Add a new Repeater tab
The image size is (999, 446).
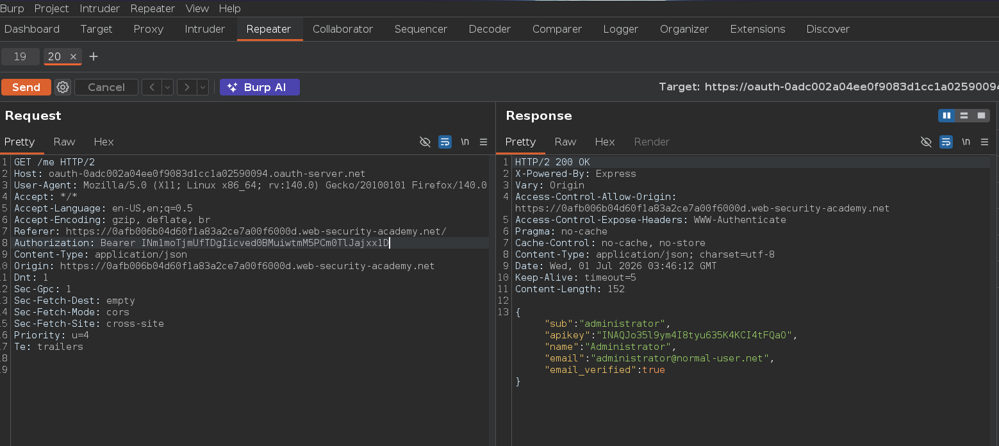94,56
